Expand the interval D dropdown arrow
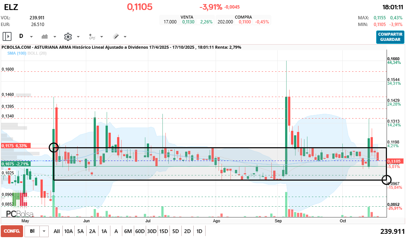Screen dimensions: 410x239 (31, 37)
